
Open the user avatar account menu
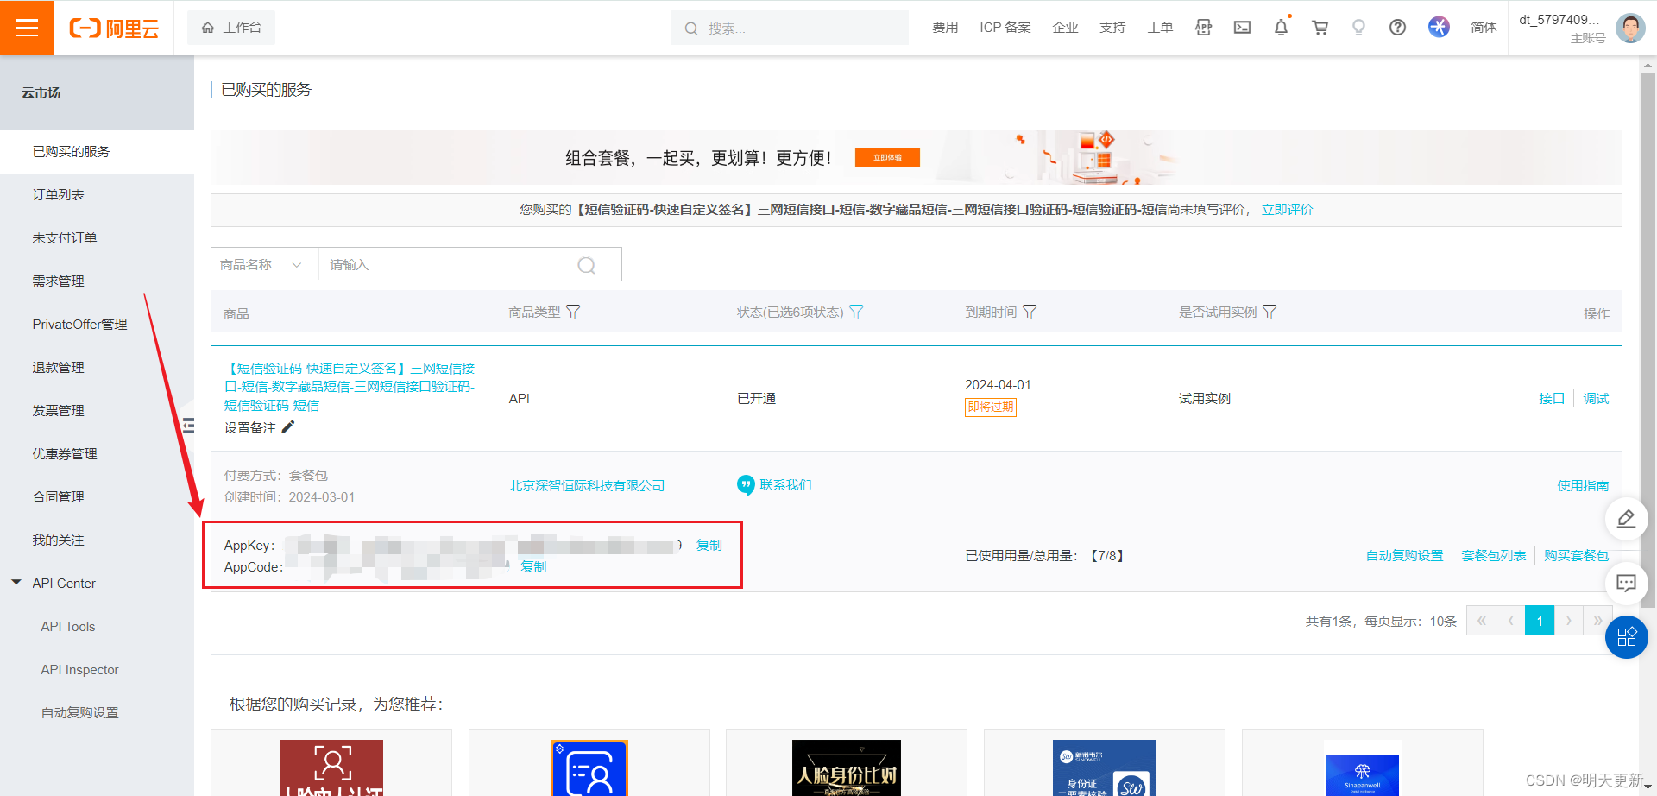click(x=1630, y=28)
